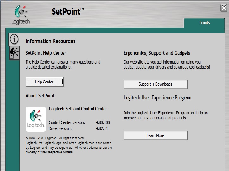Click the SetPoint title in header
229x171 pixels.
point(67,11)
